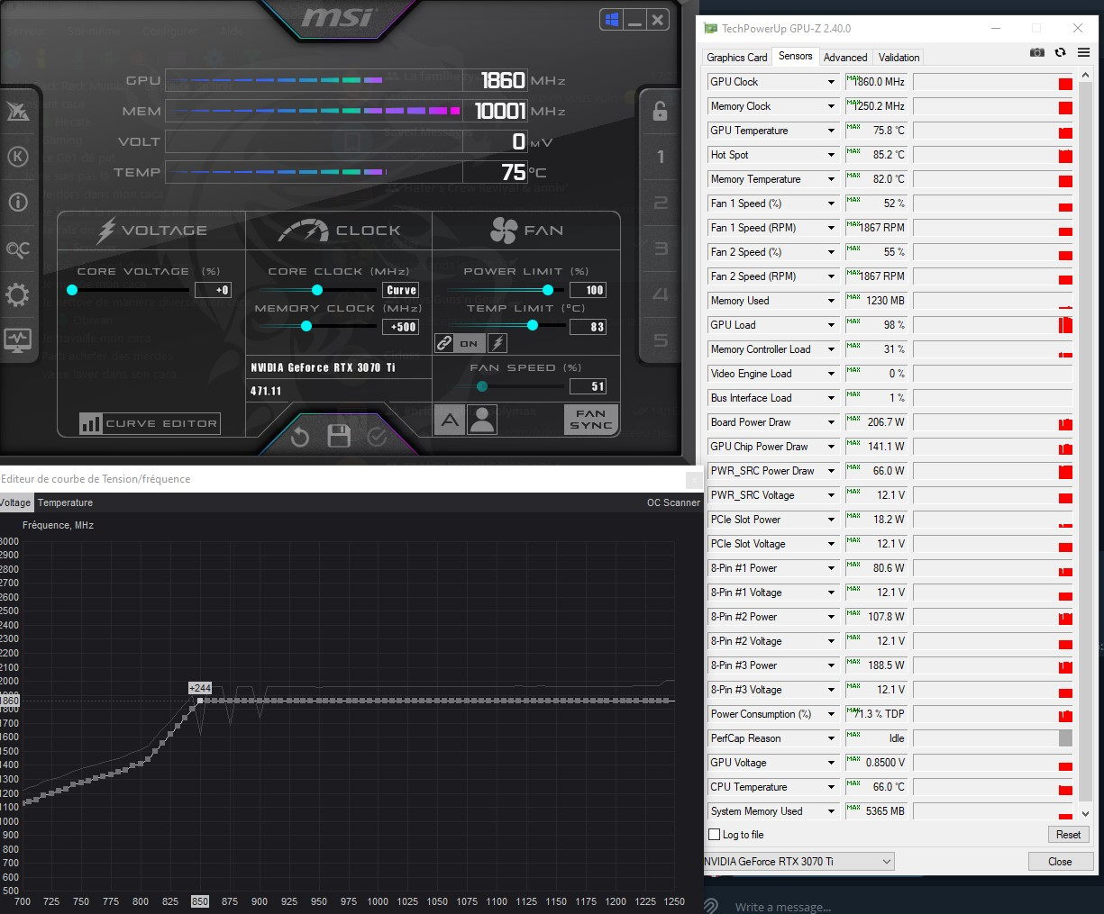Open the hardware monitor icon in sidebar

click(18, 340)
